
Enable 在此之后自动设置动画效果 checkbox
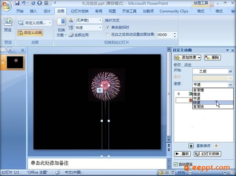pyautogui.click(x=107, y=34)
